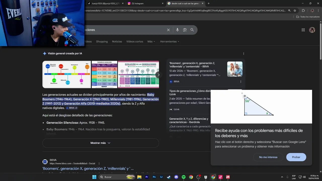Start voice search with the microphone icon
Image resolution: width=322 pixels, height=181 pixels.
(177, 30)
